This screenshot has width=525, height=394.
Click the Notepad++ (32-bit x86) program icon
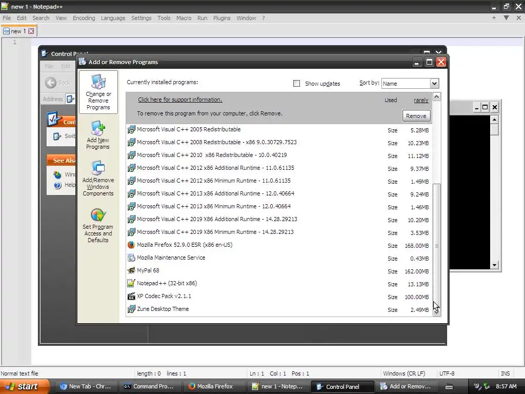[x=131, y=283]
